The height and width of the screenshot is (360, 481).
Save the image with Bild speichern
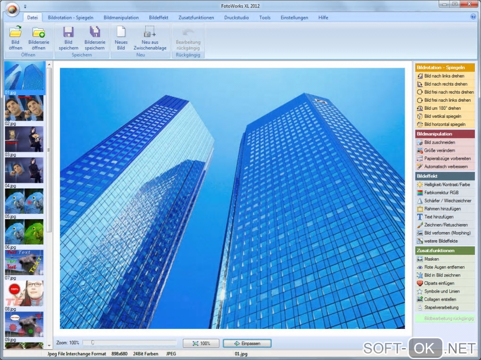pyautogui.click(x=68, y=38)
